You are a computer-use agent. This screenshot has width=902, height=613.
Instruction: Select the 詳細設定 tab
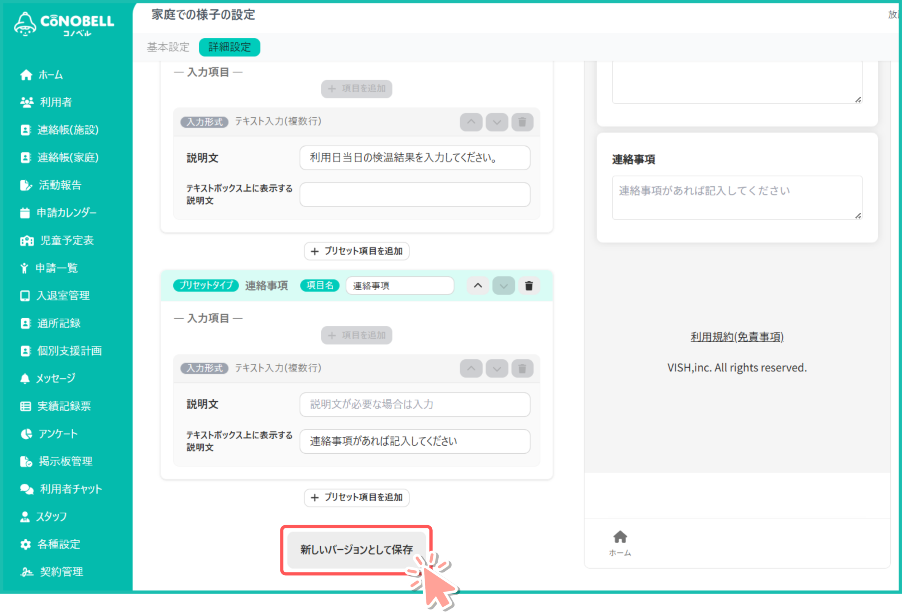[x=229, y=47]
